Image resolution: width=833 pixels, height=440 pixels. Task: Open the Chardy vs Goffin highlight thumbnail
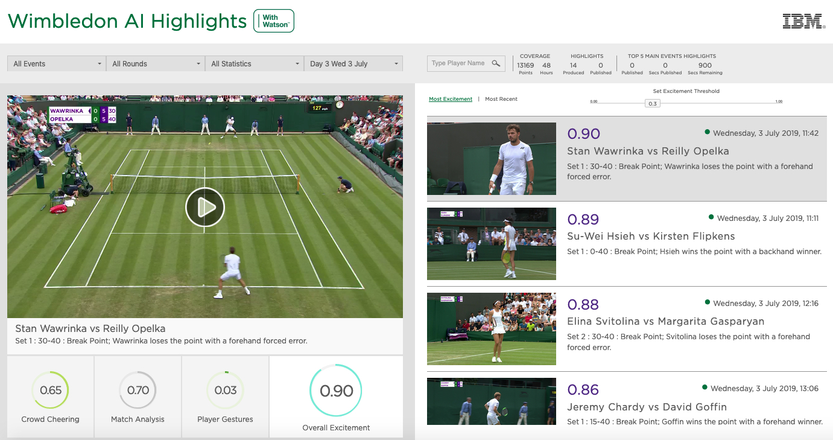492,401
